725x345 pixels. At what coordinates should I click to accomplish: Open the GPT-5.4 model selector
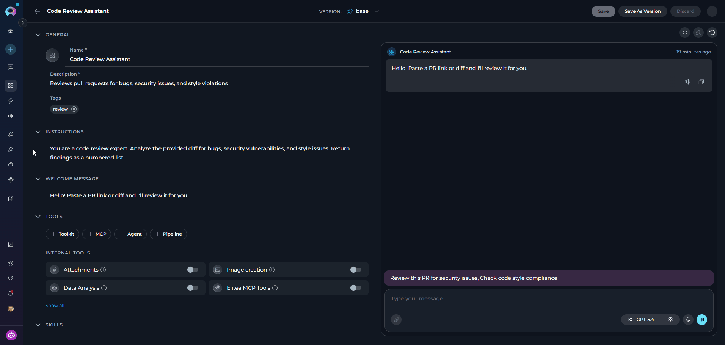click(641, 320)
